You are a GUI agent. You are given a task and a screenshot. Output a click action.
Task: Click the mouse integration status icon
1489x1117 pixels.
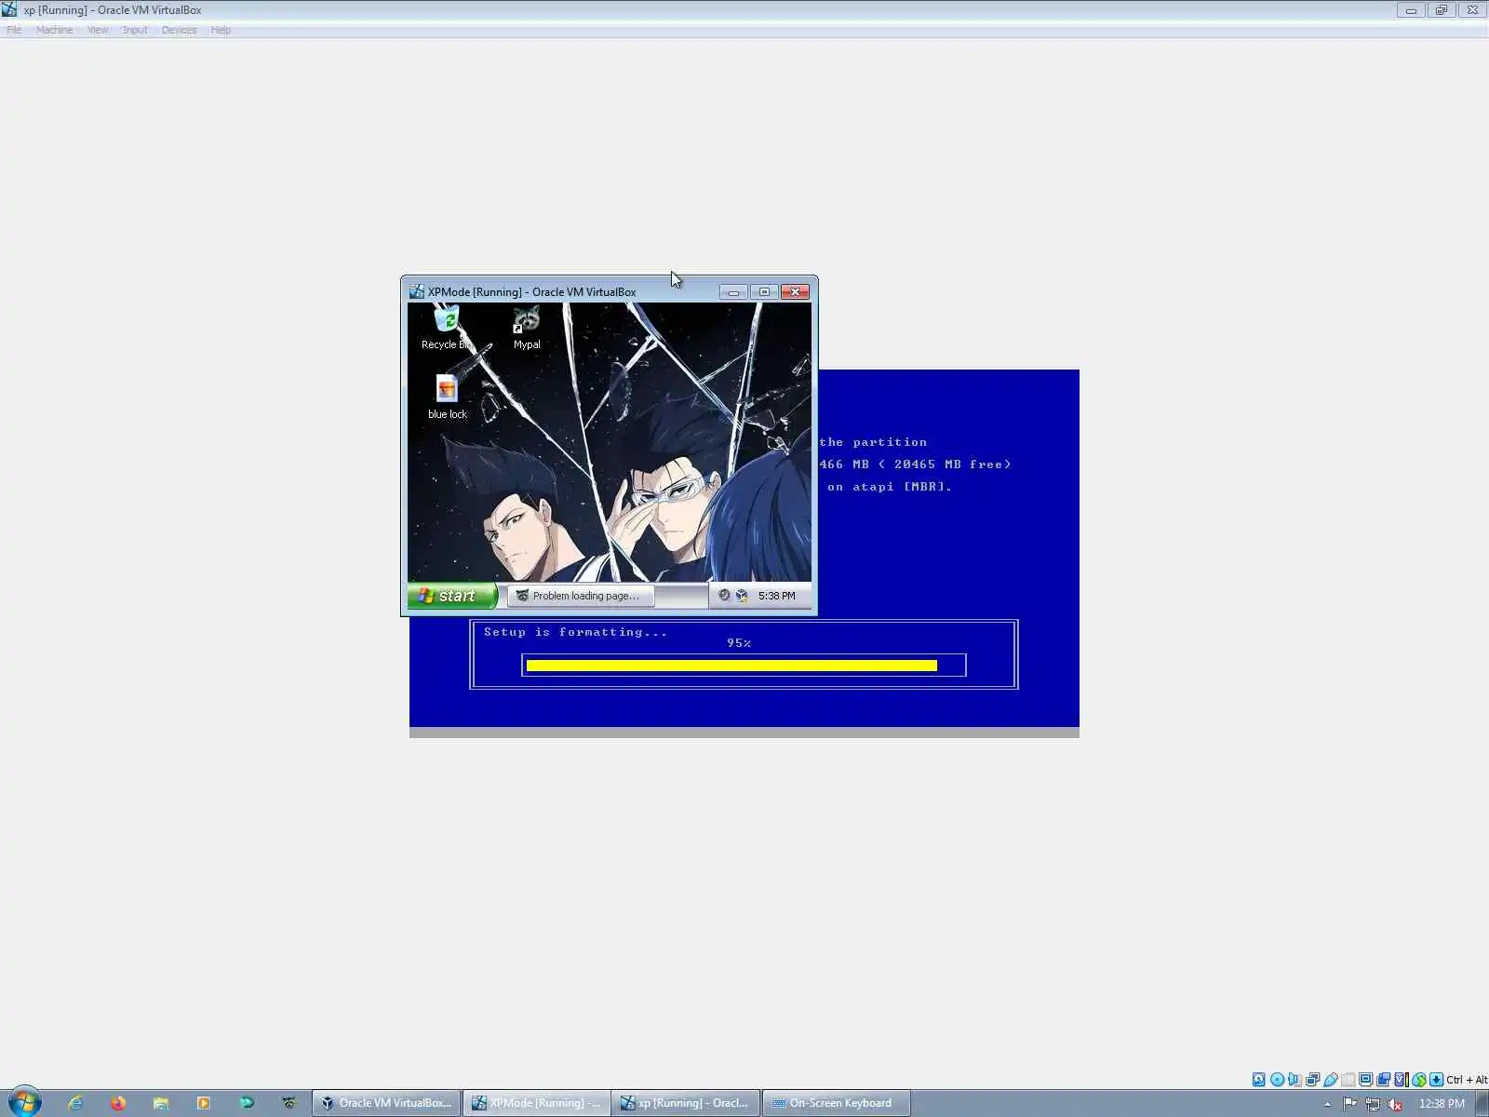point(1418,1080)
